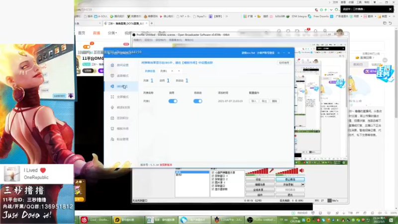The width and height of the screenshot is (398, 224).
Task: Open NetEase Music taskbar button I Lived
Action: (95, 220)
